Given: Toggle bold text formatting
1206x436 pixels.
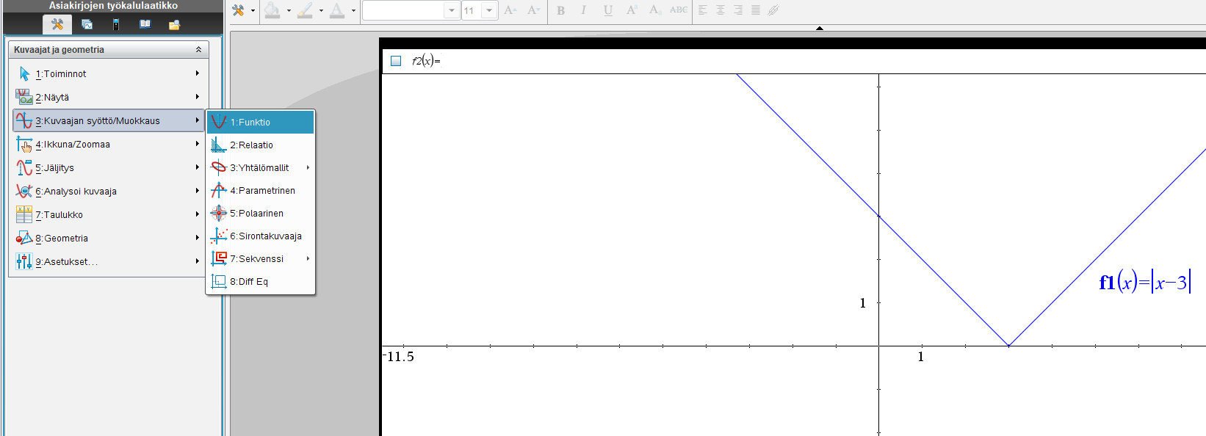Looking at the screenshot, I should pyautogui.click(x=561, y=10).
